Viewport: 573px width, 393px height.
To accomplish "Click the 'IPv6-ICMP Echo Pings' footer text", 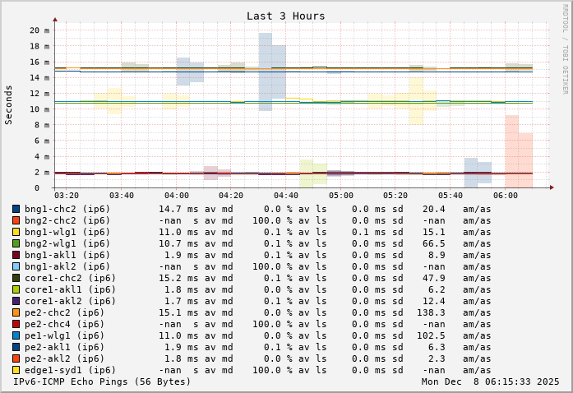I will coord(102,381).
